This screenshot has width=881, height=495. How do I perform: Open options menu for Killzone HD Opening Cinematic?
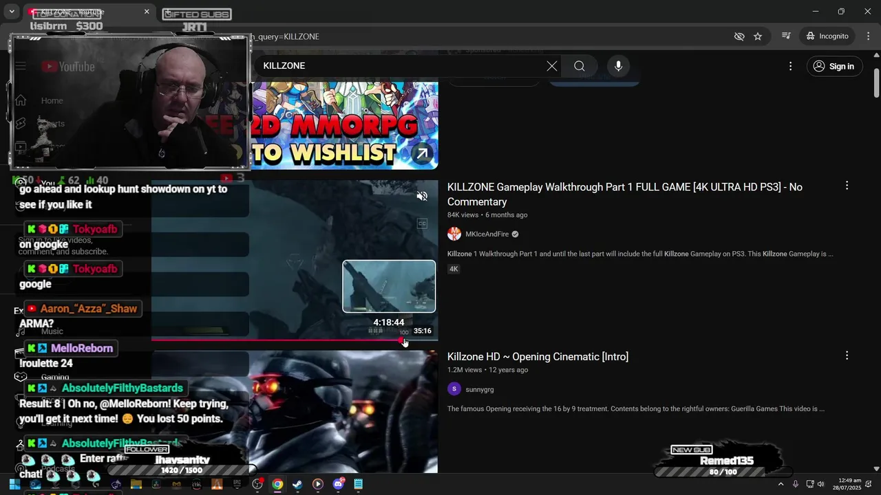(847, 355)
